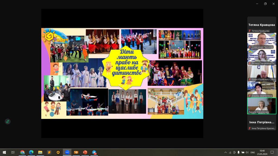Image resolution: width=278 pixels, height=156 pixels.
Task: Click the green annotation pencil icon
Action: (x=8, y=121)
